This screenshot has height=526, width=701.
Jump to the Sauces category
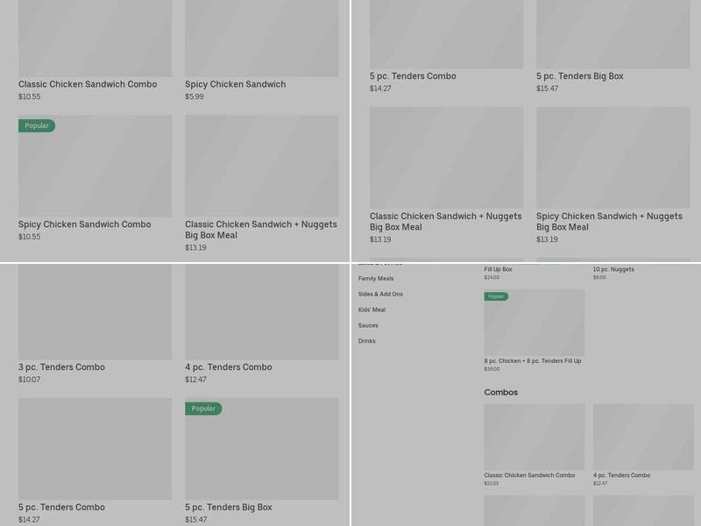click(x=368, y=326)
